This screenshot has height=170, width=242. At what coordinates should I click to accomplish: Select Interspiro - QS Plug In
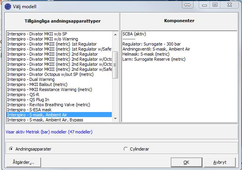59,100
